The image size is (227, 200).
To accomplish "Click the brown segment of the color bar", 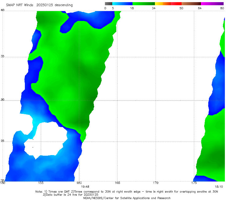I will [x=191, y=4].
